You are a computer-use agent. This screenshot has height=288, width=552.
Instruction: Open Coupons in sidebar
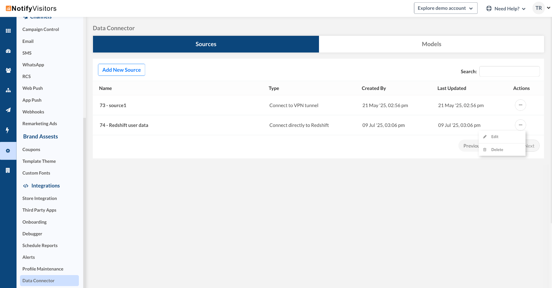point(31,150)
